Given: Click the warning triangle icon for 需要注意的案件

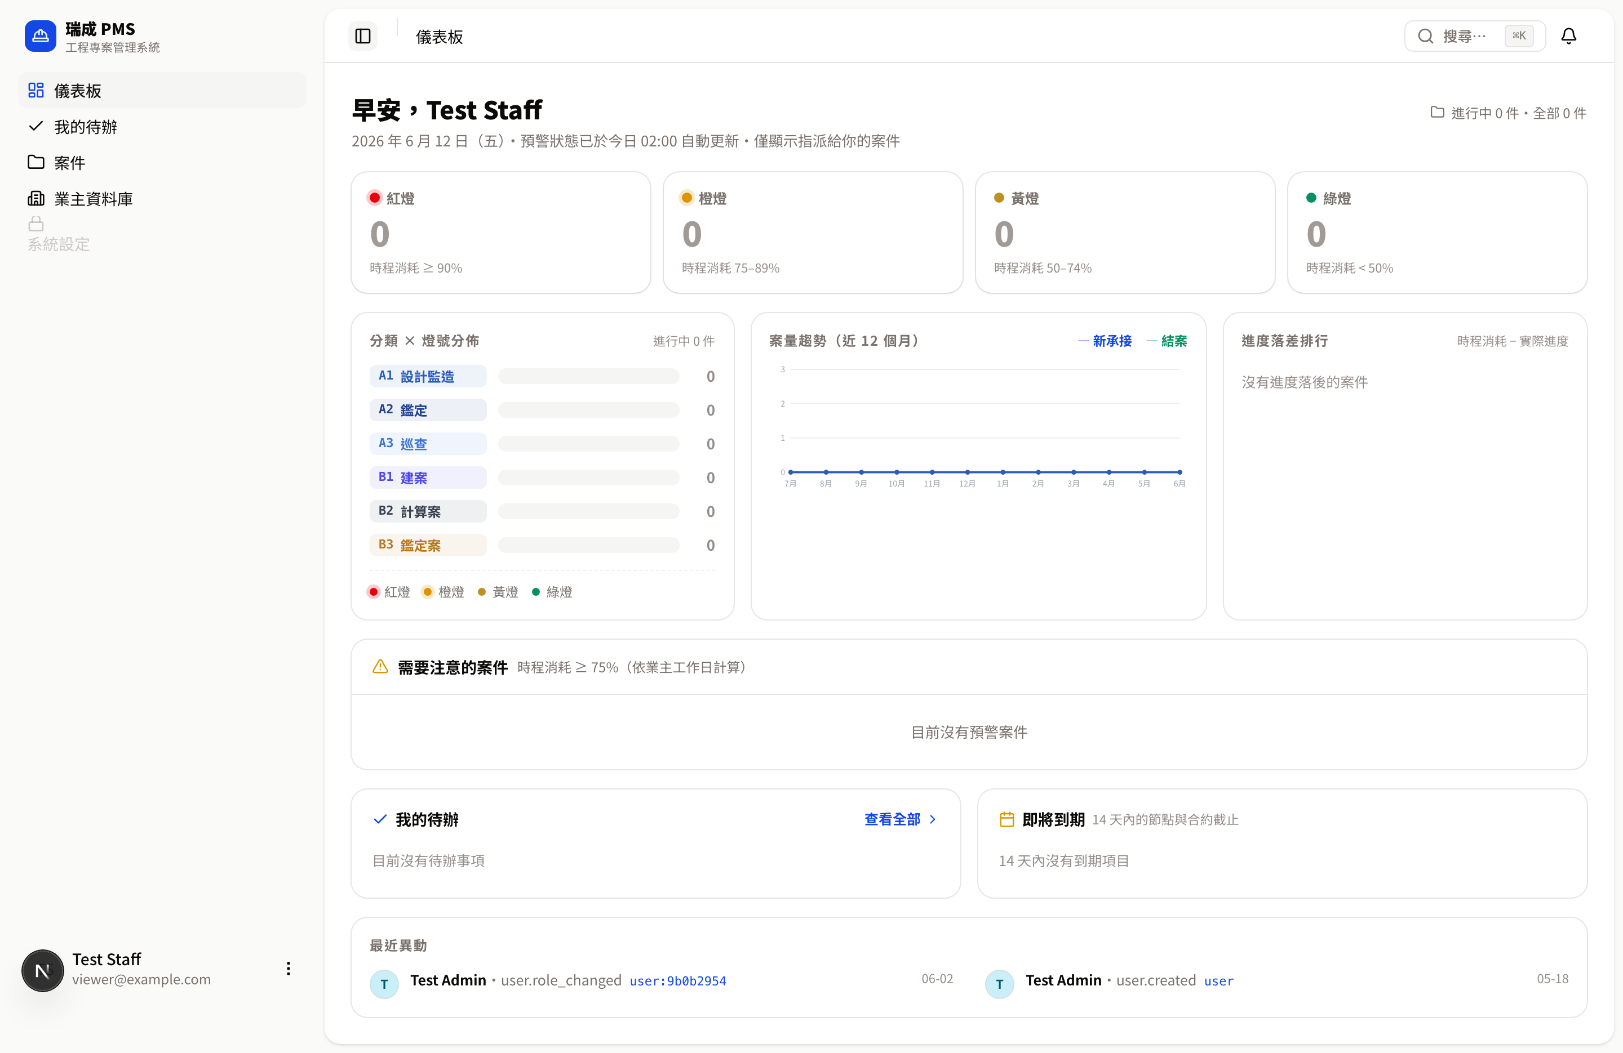Looking at the screenshot, I should tap(380, 667).
